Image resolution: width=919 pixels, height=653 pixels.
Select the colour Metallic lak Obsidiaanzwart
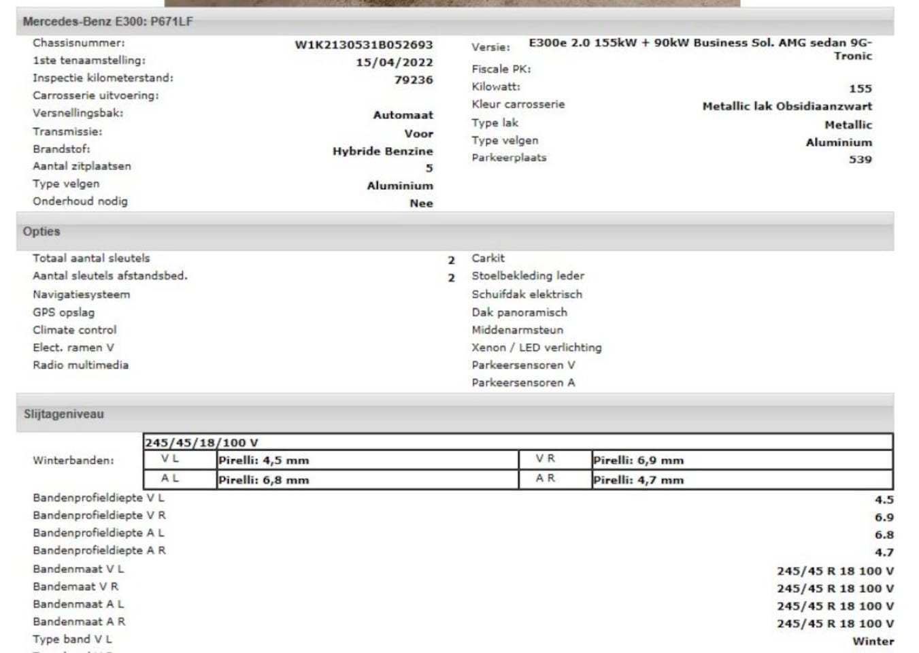pos(787,106)
